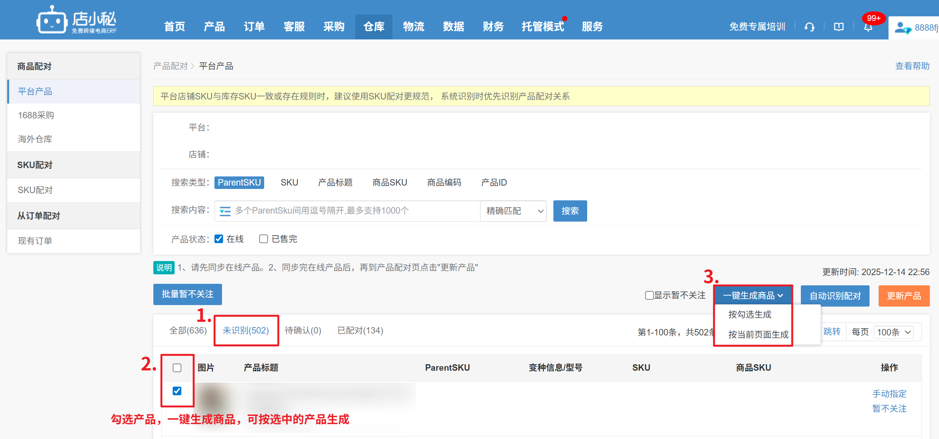Click the 说明 green tag
The height and width of the screenshot is (439, 939).
(164, 267)
